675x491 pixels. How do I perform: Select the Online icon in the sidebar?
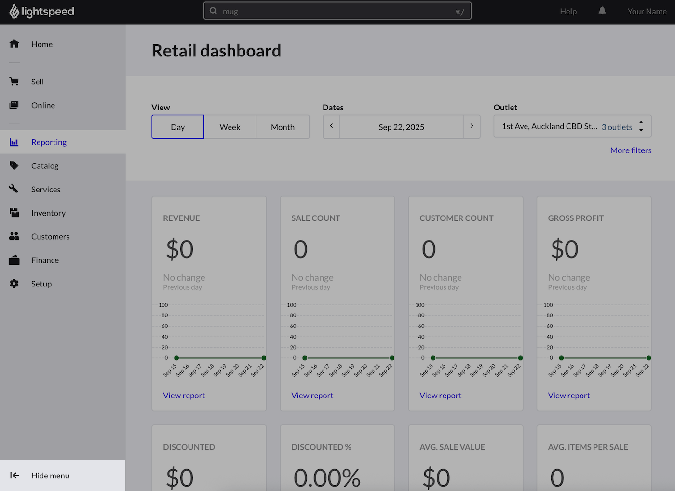click(x=14, y=105)
